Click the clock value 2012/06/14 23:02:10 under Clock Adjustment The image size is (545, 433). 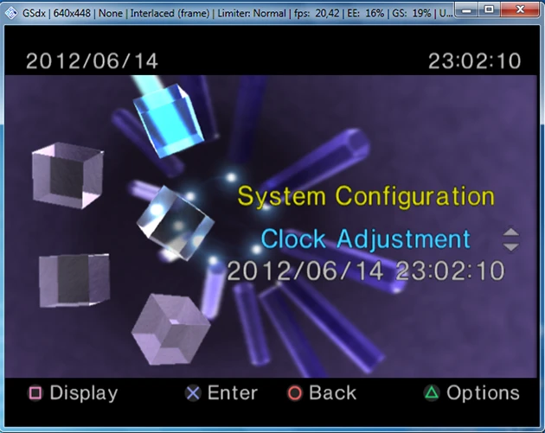365,271
